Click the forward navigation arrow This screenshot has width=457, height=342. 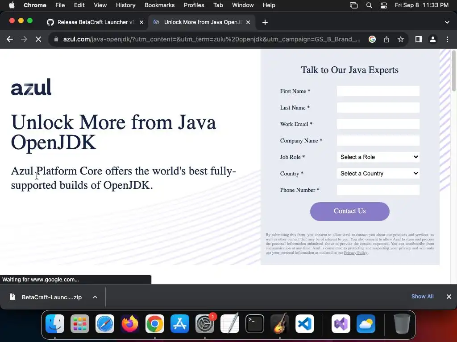coord(24,39)
